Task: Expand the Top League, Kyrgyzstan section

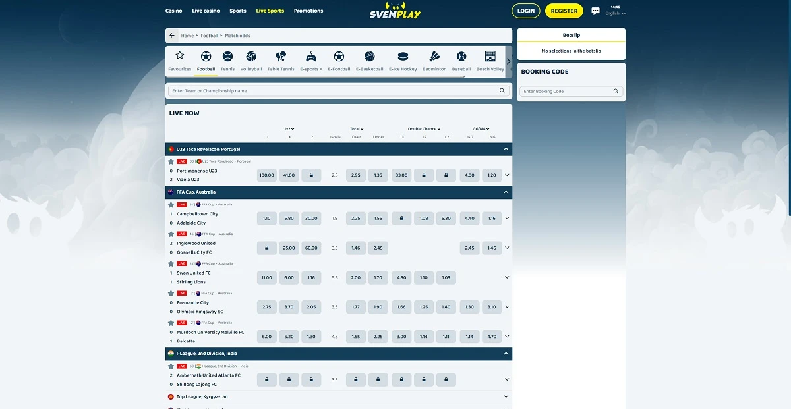Action: (x=506, y=397)
